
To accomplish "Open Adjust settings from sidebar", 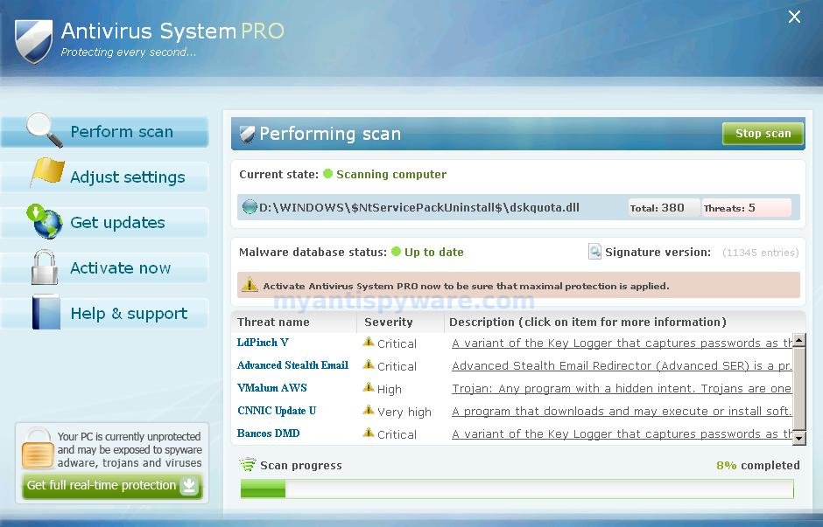I will pyautogui.click(x=104, y=177).
